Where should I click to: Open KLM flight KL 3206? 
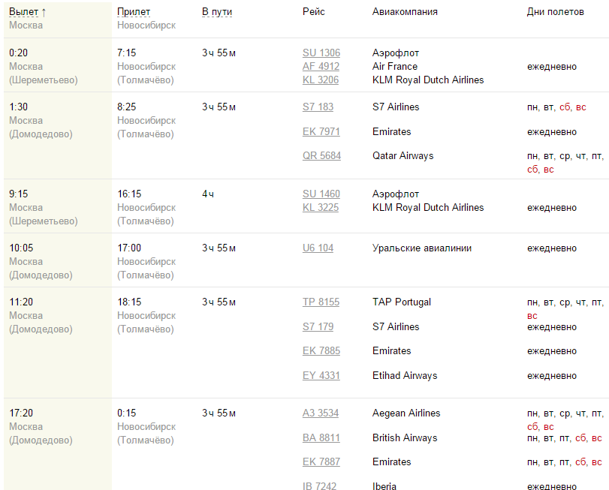click(321, 80)
